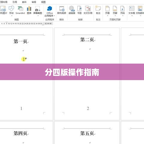Image resolution: width=144 pixels, height=144 pixels.
Task: Click page number 2 in the footer
Action: (88, 109)
